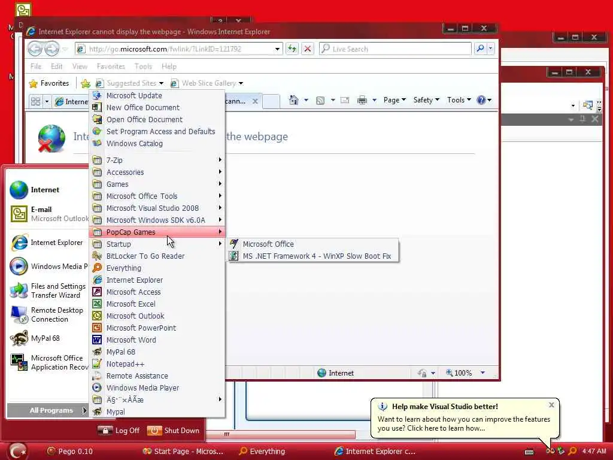The image size is (613, 460).
Task: Click New Office Document entry
Action: (x=157, y=108)
